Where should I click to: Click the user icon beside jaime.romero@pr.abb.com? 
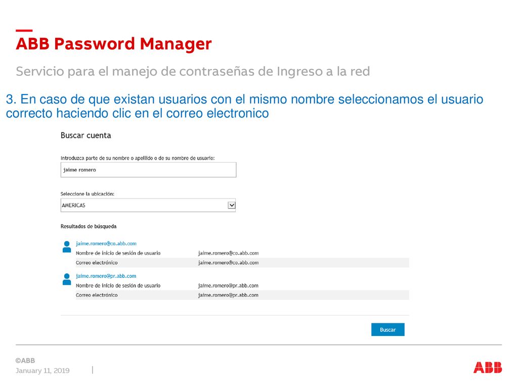coord(67,279)
